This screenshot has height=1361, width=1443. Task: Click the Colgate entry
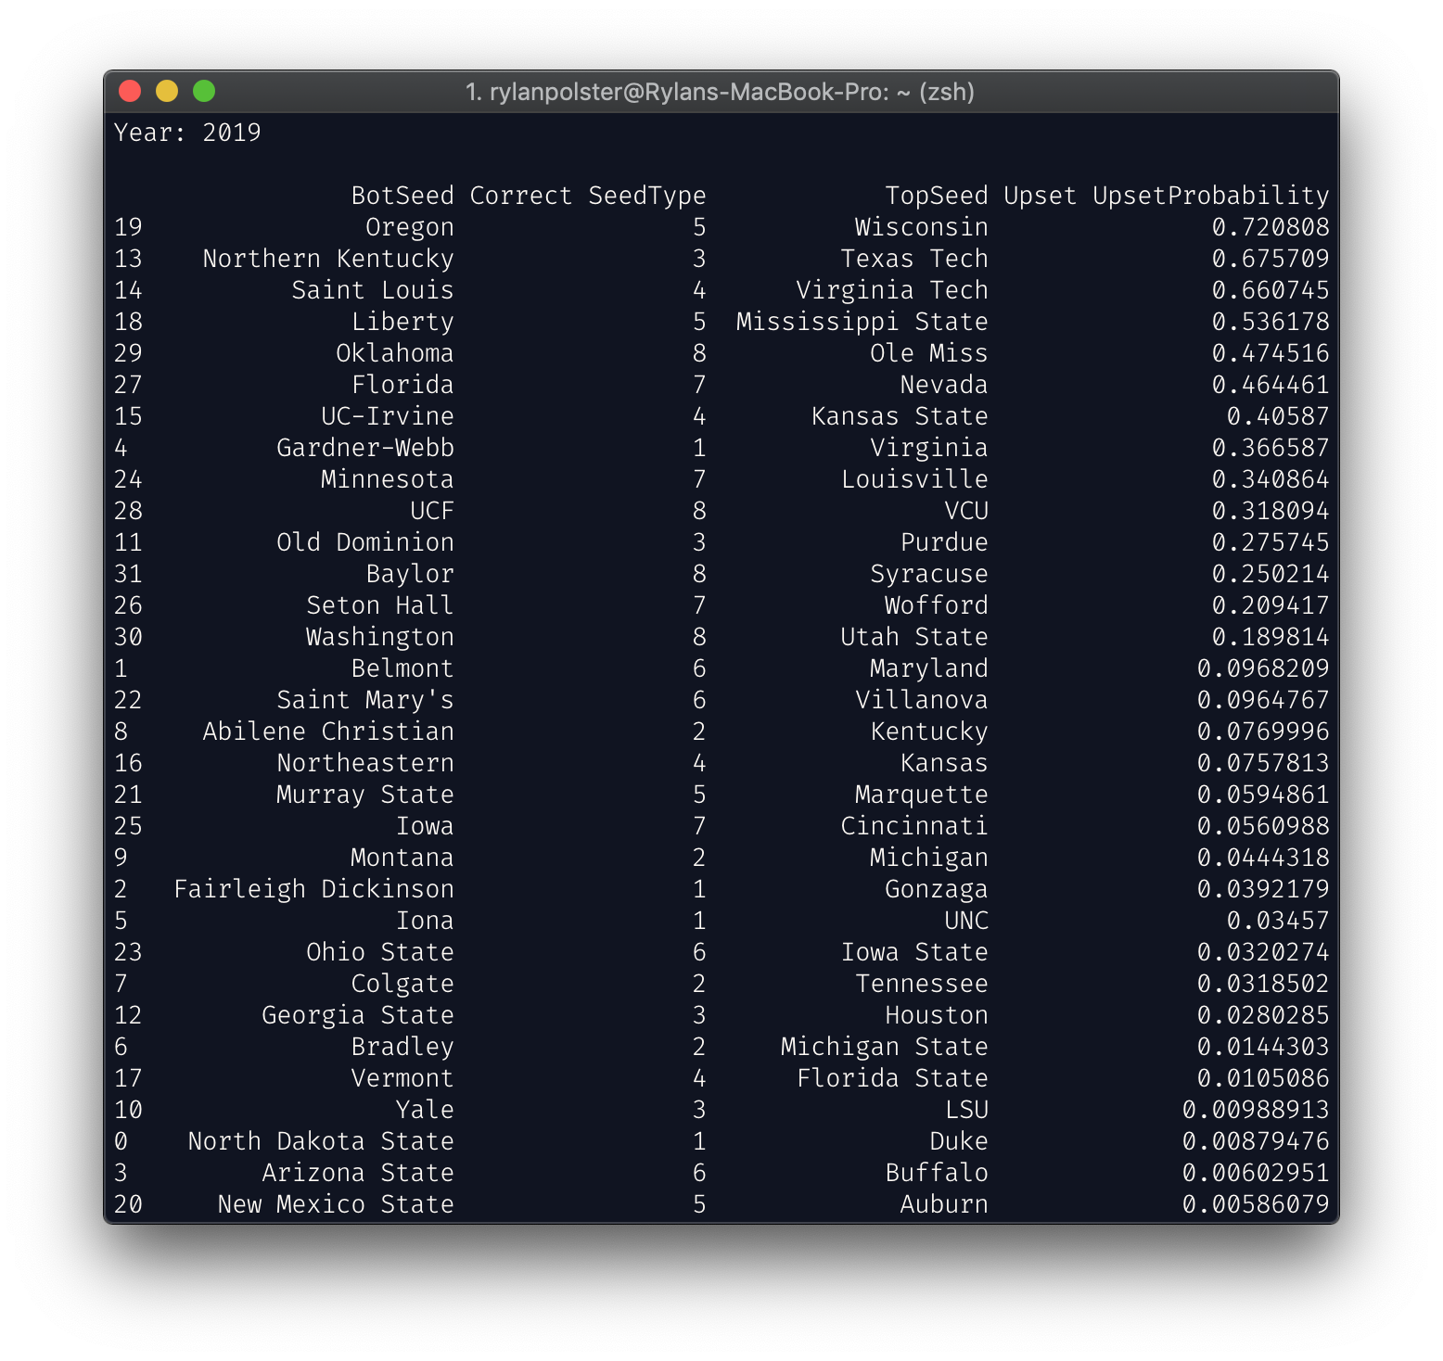pos(402,984)
